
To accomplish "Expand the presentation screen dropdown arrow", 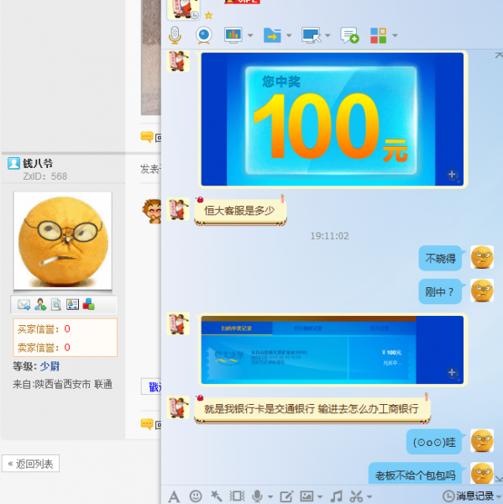I will (250, 35).
